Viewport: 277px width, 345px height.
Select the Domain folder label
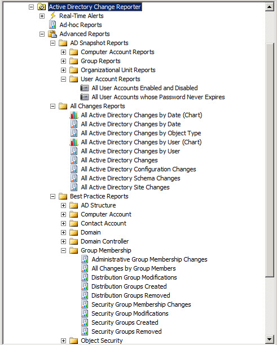[90, 232]
